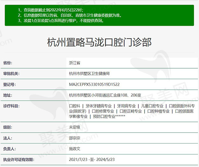Click the value 浙江省
Image resolution: width=199 pixels, height=167 pixels.
(75, 63)
